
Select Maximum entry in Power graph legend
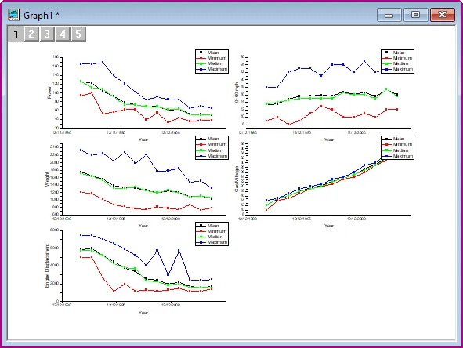[x=212, y=69]
